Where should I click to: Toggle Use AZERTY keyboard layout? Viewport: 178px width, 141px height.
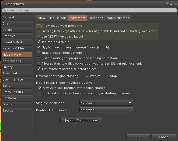point(39,37)
